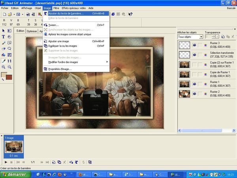Open the Filtre menu
The width and height of the screenshot is (237, 178).
56,8
